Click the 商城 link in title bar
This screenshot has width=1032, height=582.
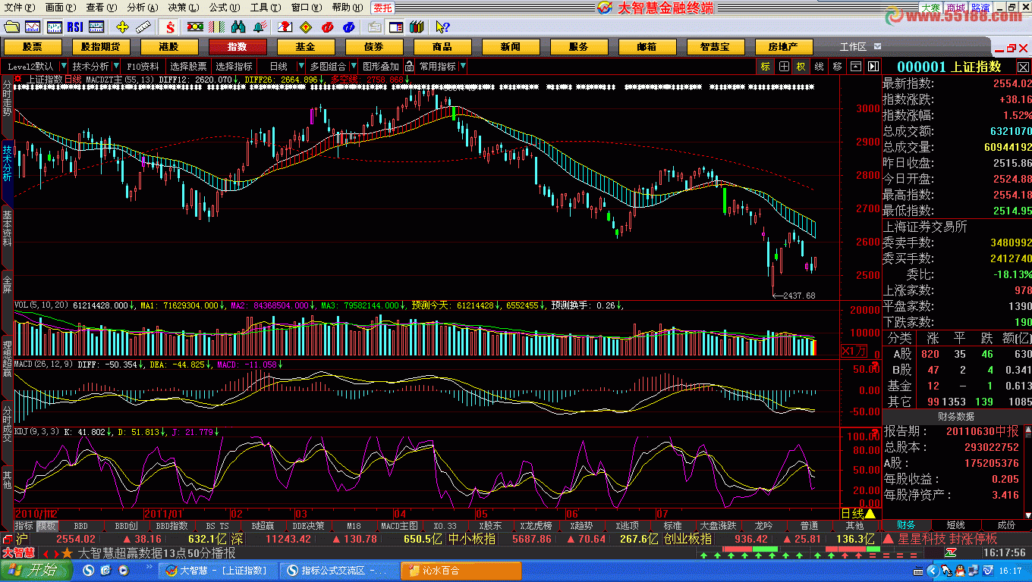click(955, 8)
